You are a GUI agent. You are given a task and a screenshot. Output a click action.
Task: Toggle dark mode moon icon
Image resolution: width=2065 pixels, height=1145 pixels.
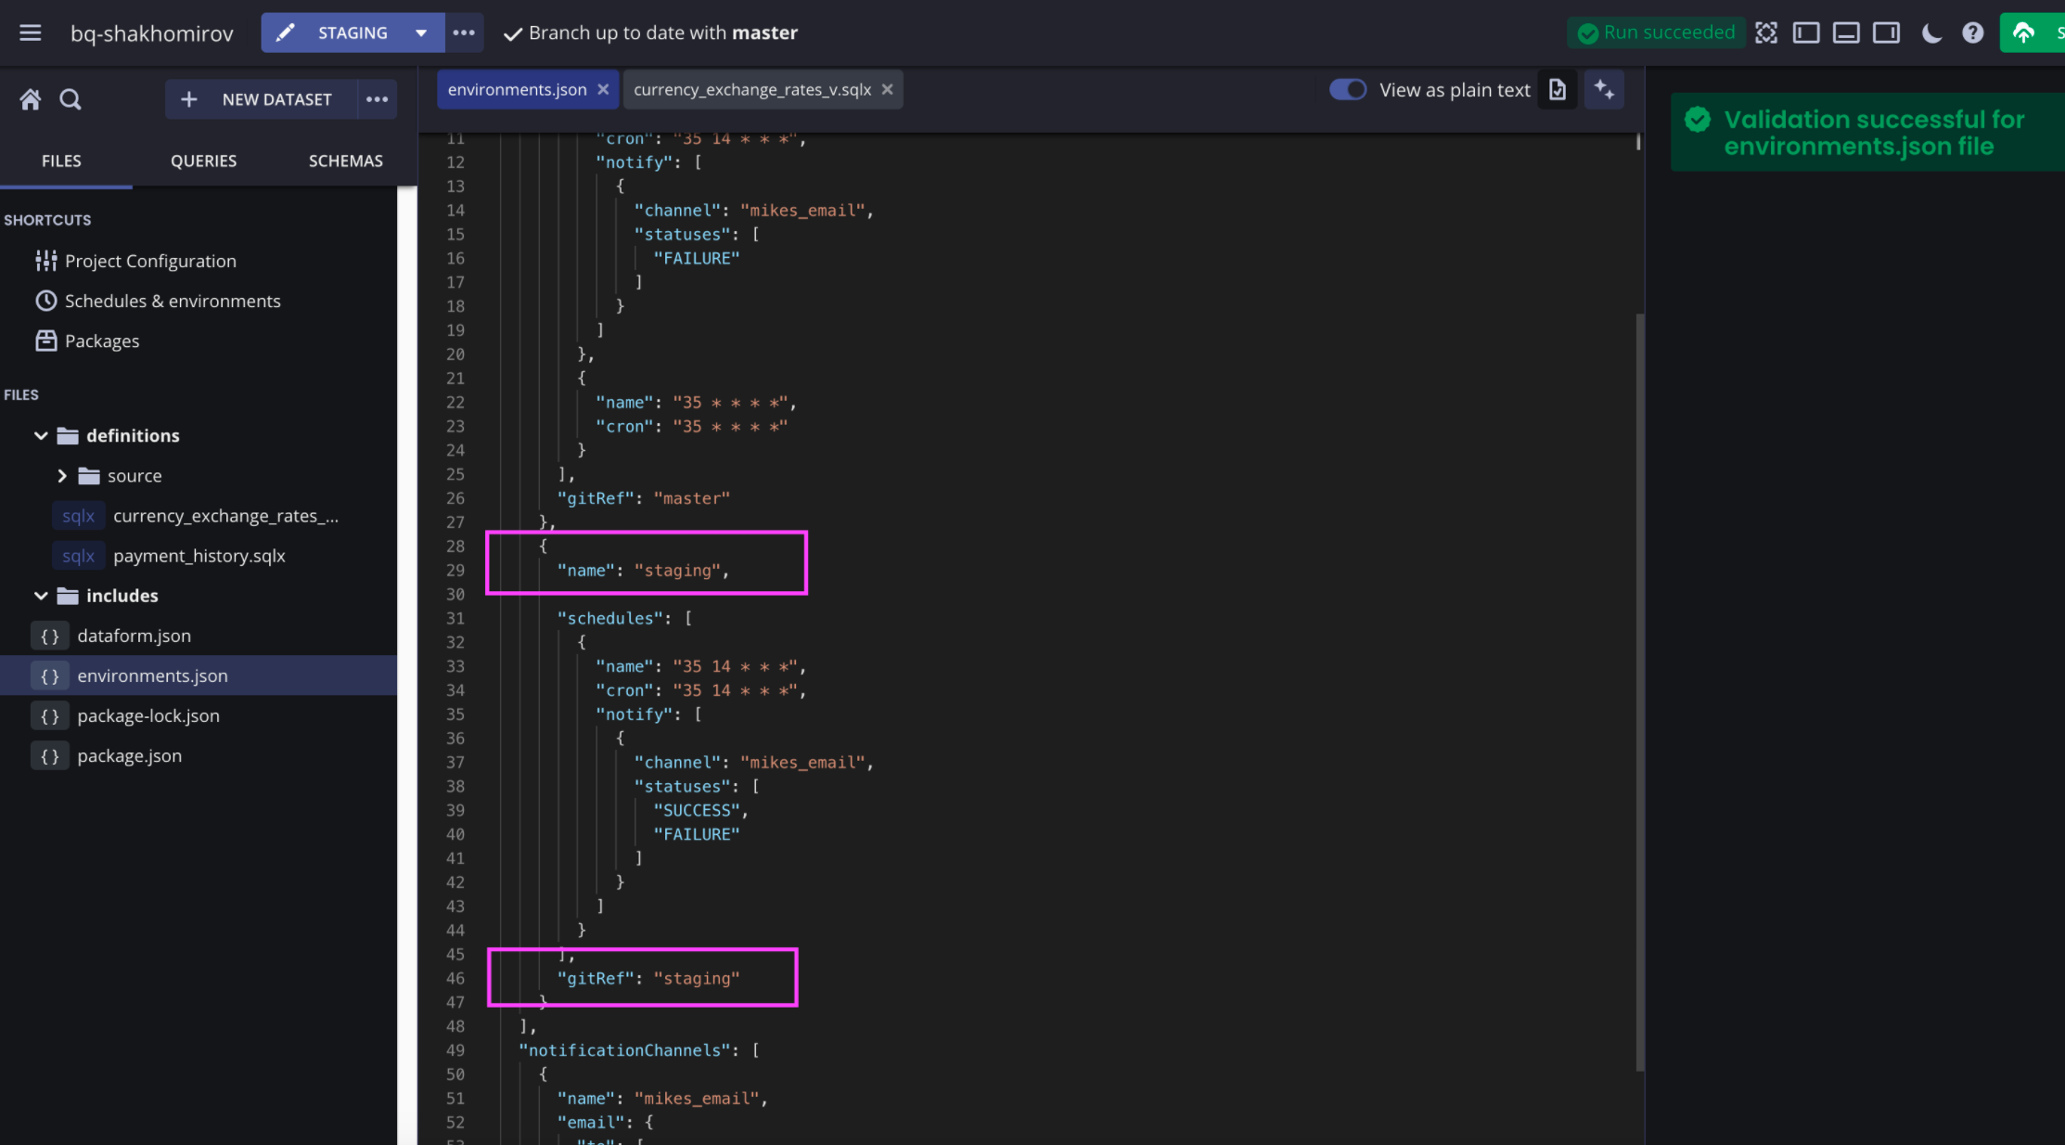click(x=1931, y=33)
